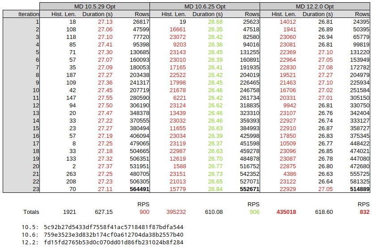Click the red RPS value 900
372x247 pixels.
click(144, 212)
